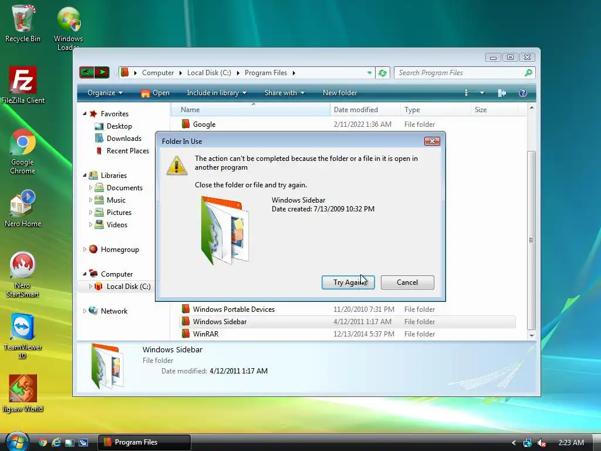Open Chrome from taskbar quick launch
The height and width of the screenshot is (451, 601).
43,442
